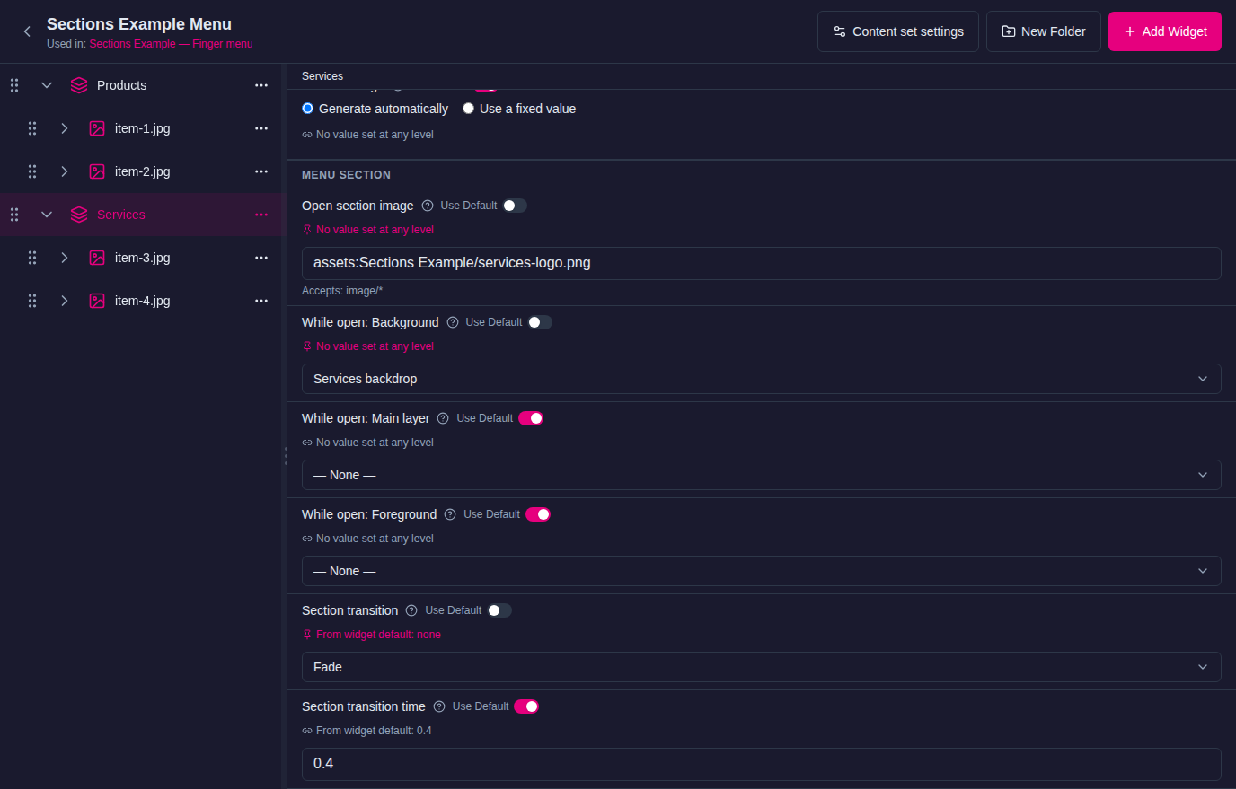Disable Use Default for While open: Main layer
This screenshot has height=789, width=1236.
click(x=531, y=418)
